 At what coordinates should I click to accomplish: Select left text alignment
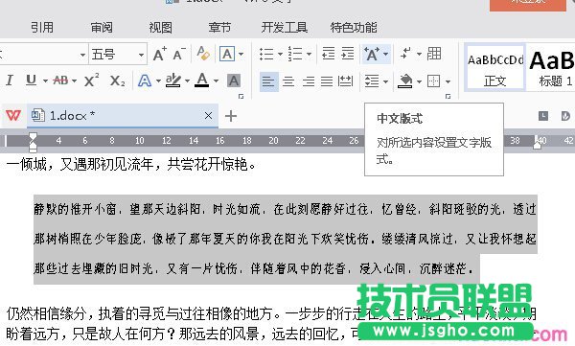click(268, 81)
